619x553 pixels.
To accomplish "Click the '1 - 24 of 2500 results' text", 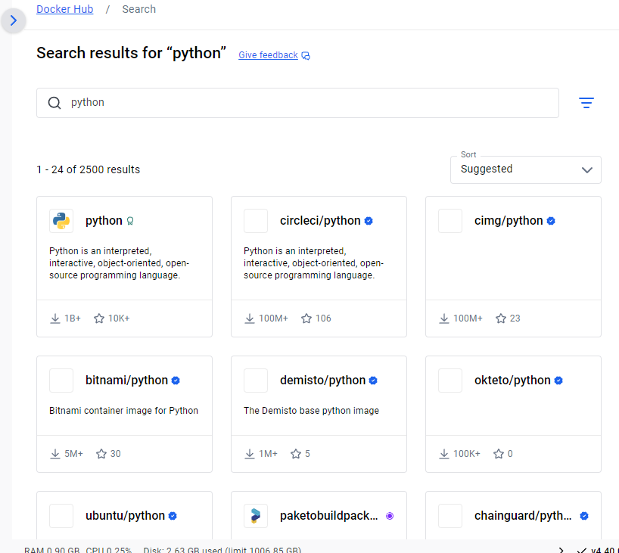I will click(89, 169).
